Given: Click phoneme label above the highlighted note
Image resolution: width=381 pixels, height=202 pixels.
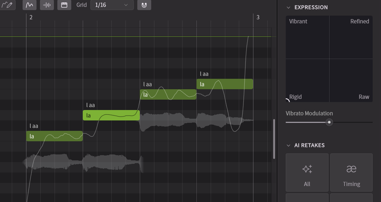Looking at the screenshot, I should (90, 105).
